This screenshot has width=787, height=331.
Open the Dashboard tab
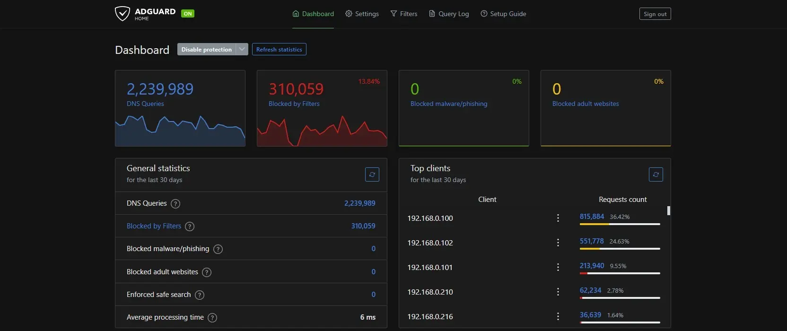[313, 14]
